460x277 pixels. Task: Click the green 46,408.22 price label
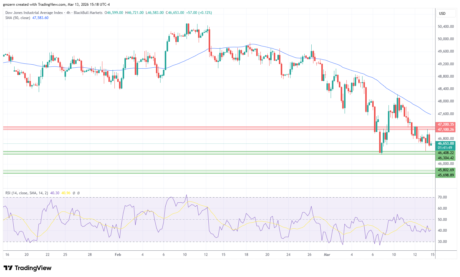coord(445,153)
